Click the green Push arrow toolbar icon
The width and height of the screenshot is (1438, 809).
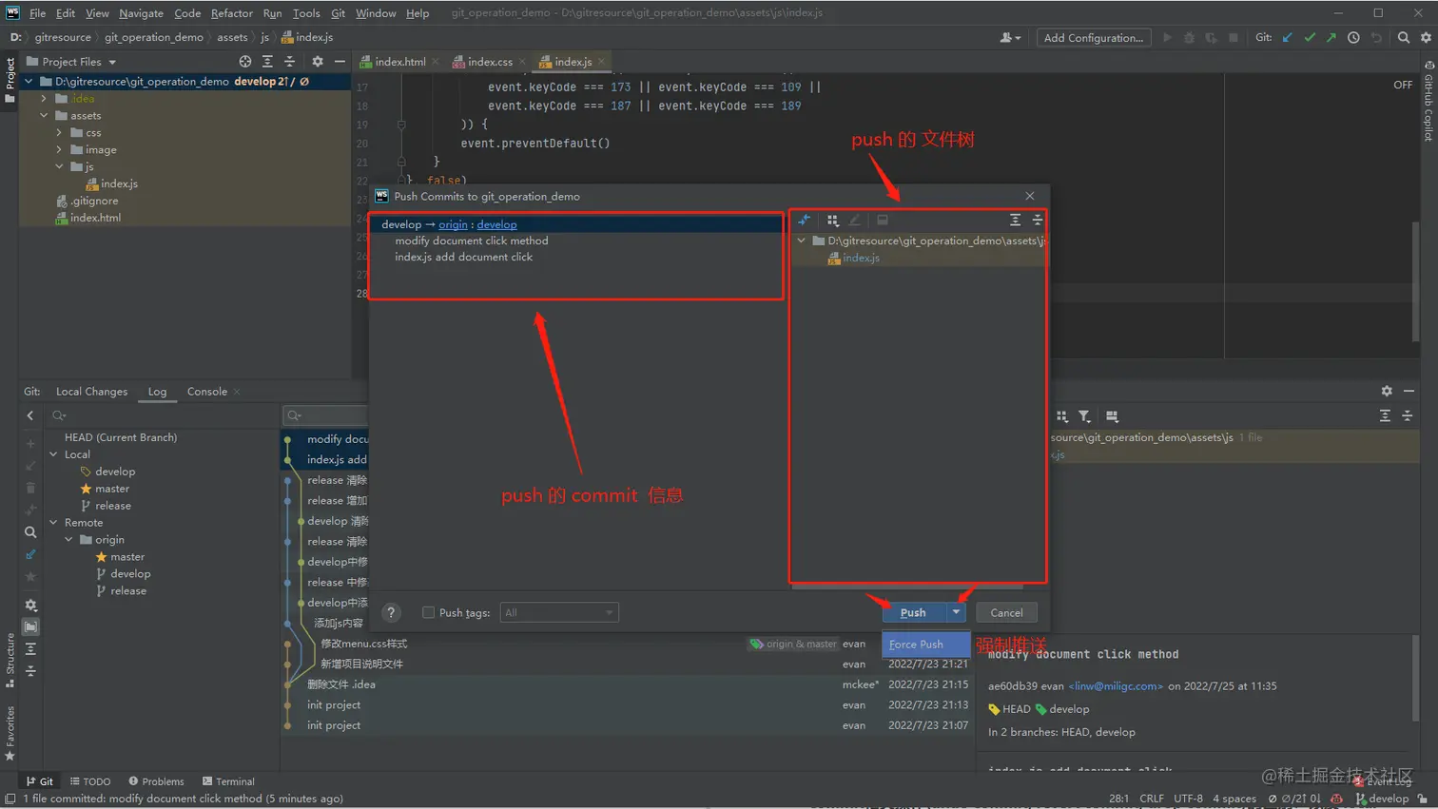1331,38
